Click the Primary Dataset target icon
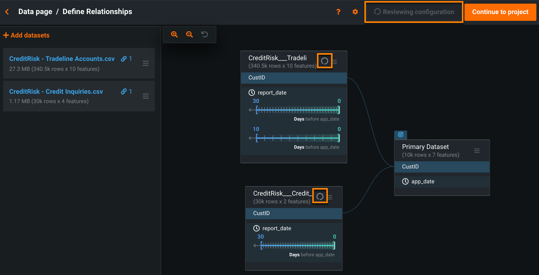 pyautogui.click(x=401, y=135)
